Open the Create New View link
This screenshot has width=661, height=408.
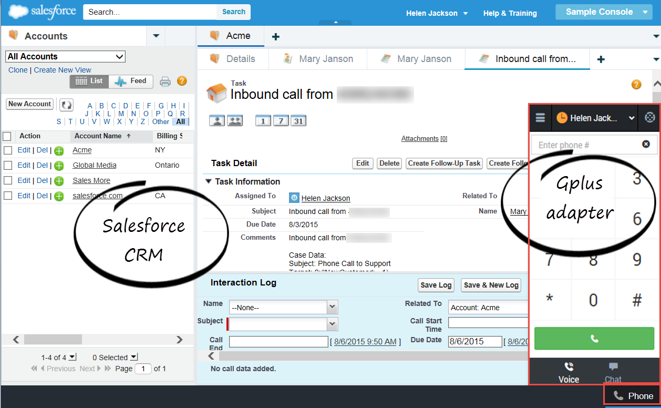[x=63, y=70]
